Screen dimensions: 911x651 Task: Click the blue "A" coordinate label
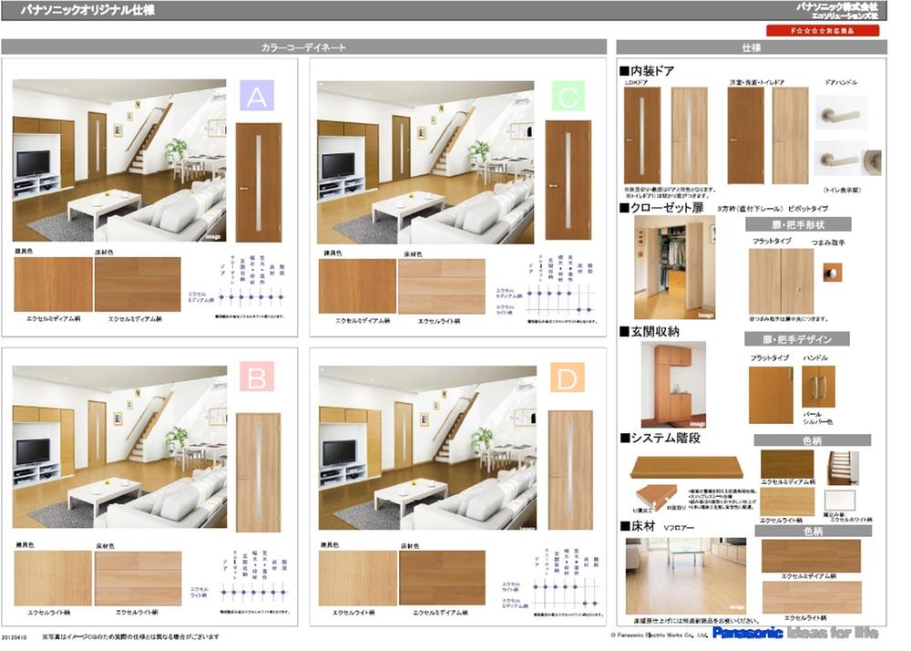pyautogui.click(x=257, y=96)
